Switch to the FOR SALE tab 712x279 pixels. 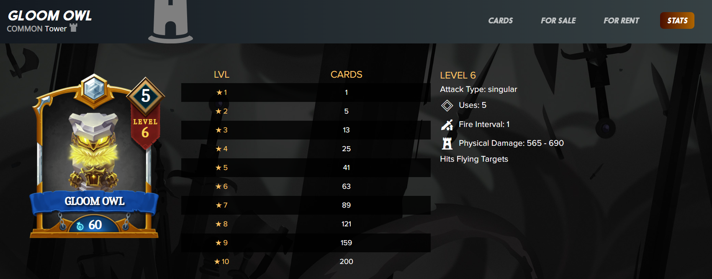[558, 20]
